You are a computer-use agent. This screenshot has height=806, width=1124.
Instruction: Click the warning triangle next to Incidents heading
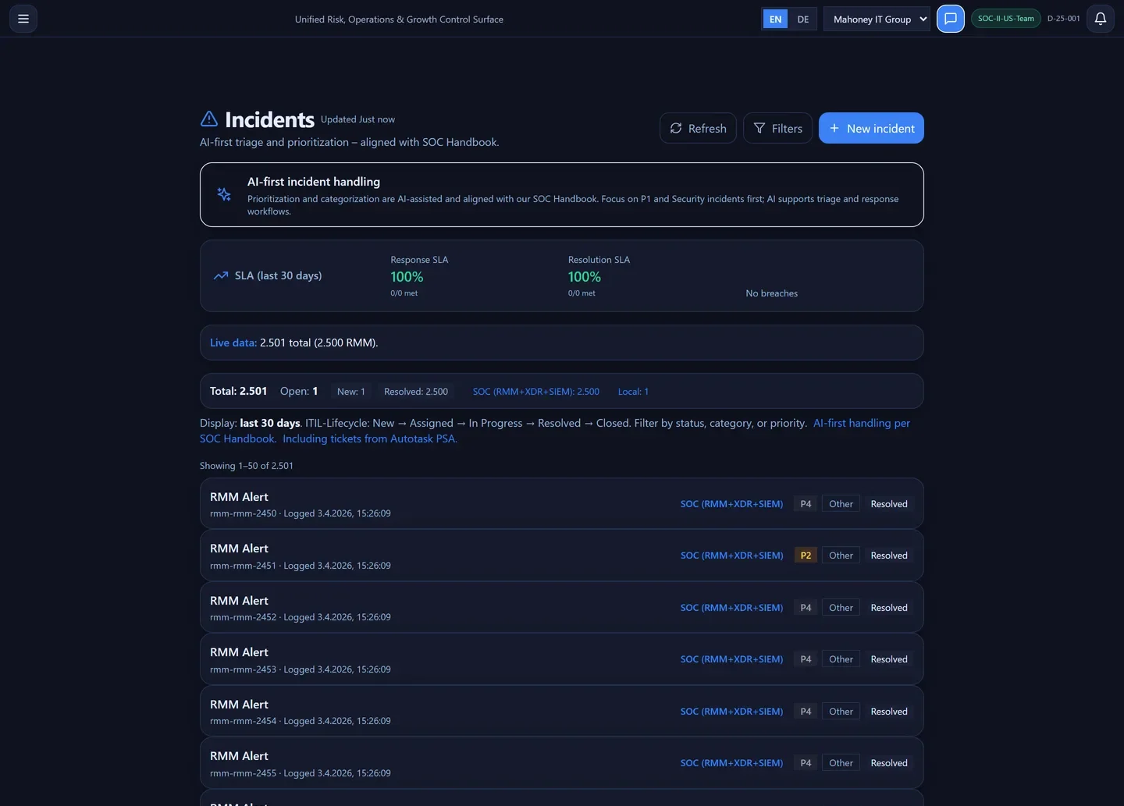tap(208, 118)
